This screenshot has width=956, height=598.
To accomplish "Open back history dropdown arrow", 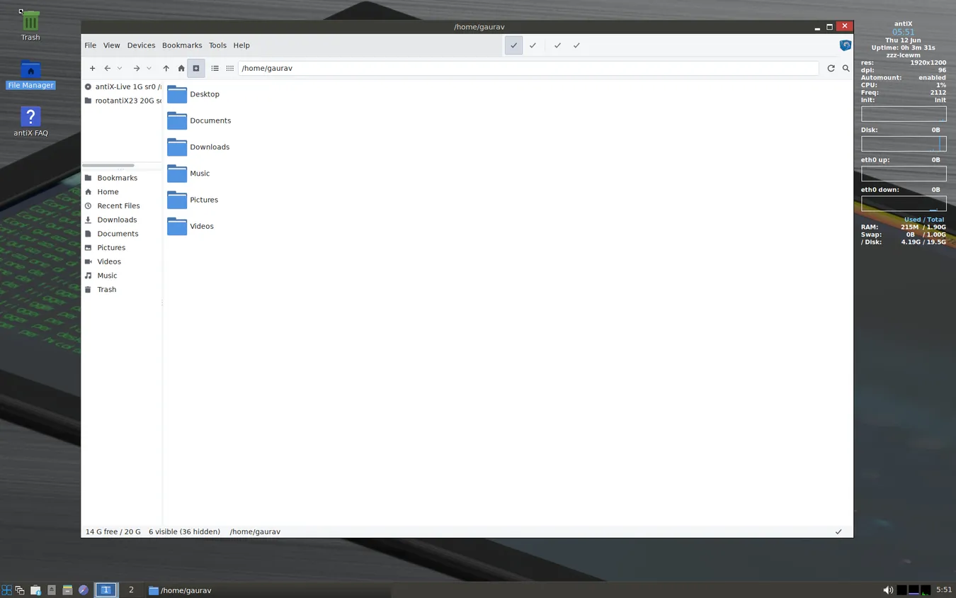I will click(120, 68).
